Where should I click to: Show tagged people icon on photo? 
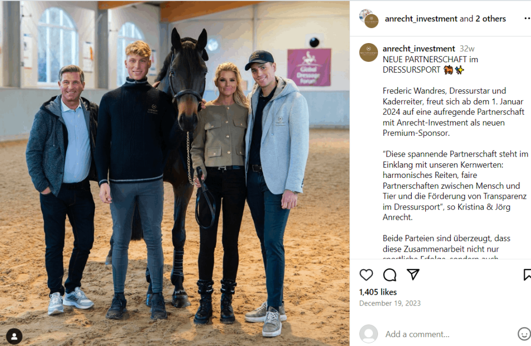(14, 336)
